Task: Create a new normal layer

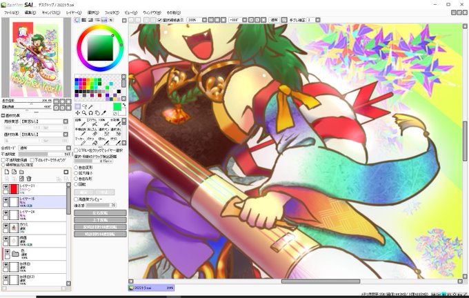Action: (x=7, y=172)
